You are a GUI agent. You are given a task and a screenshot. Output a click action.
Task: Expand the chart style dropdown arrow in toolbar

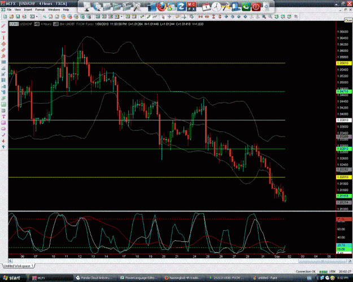pos(121,17)
